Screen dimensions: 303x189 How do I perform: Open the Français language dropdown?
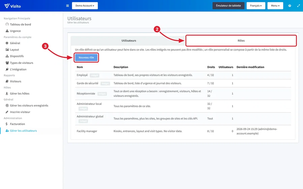tap(256, 6)
